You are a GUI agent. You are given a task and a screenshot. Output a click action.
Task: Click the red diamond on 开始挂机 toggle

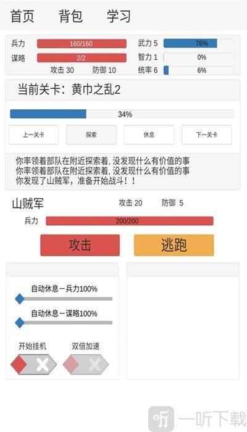pos(19,364)
